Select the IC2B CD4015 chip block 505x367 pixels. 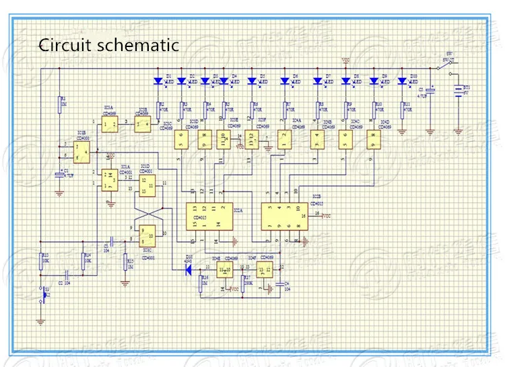click(x=284, y=216)
